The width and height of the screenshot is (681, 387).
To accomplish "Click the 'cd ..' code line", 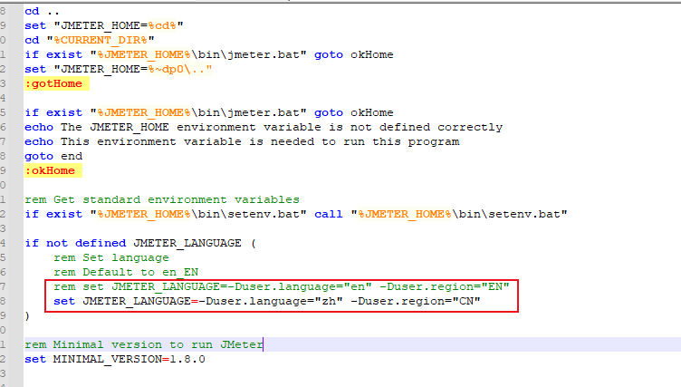I will coord(42,11).
